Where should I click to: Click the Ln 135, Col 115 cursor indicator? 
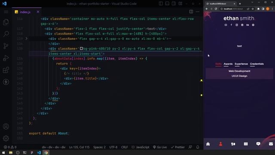[x=79, y=147]
